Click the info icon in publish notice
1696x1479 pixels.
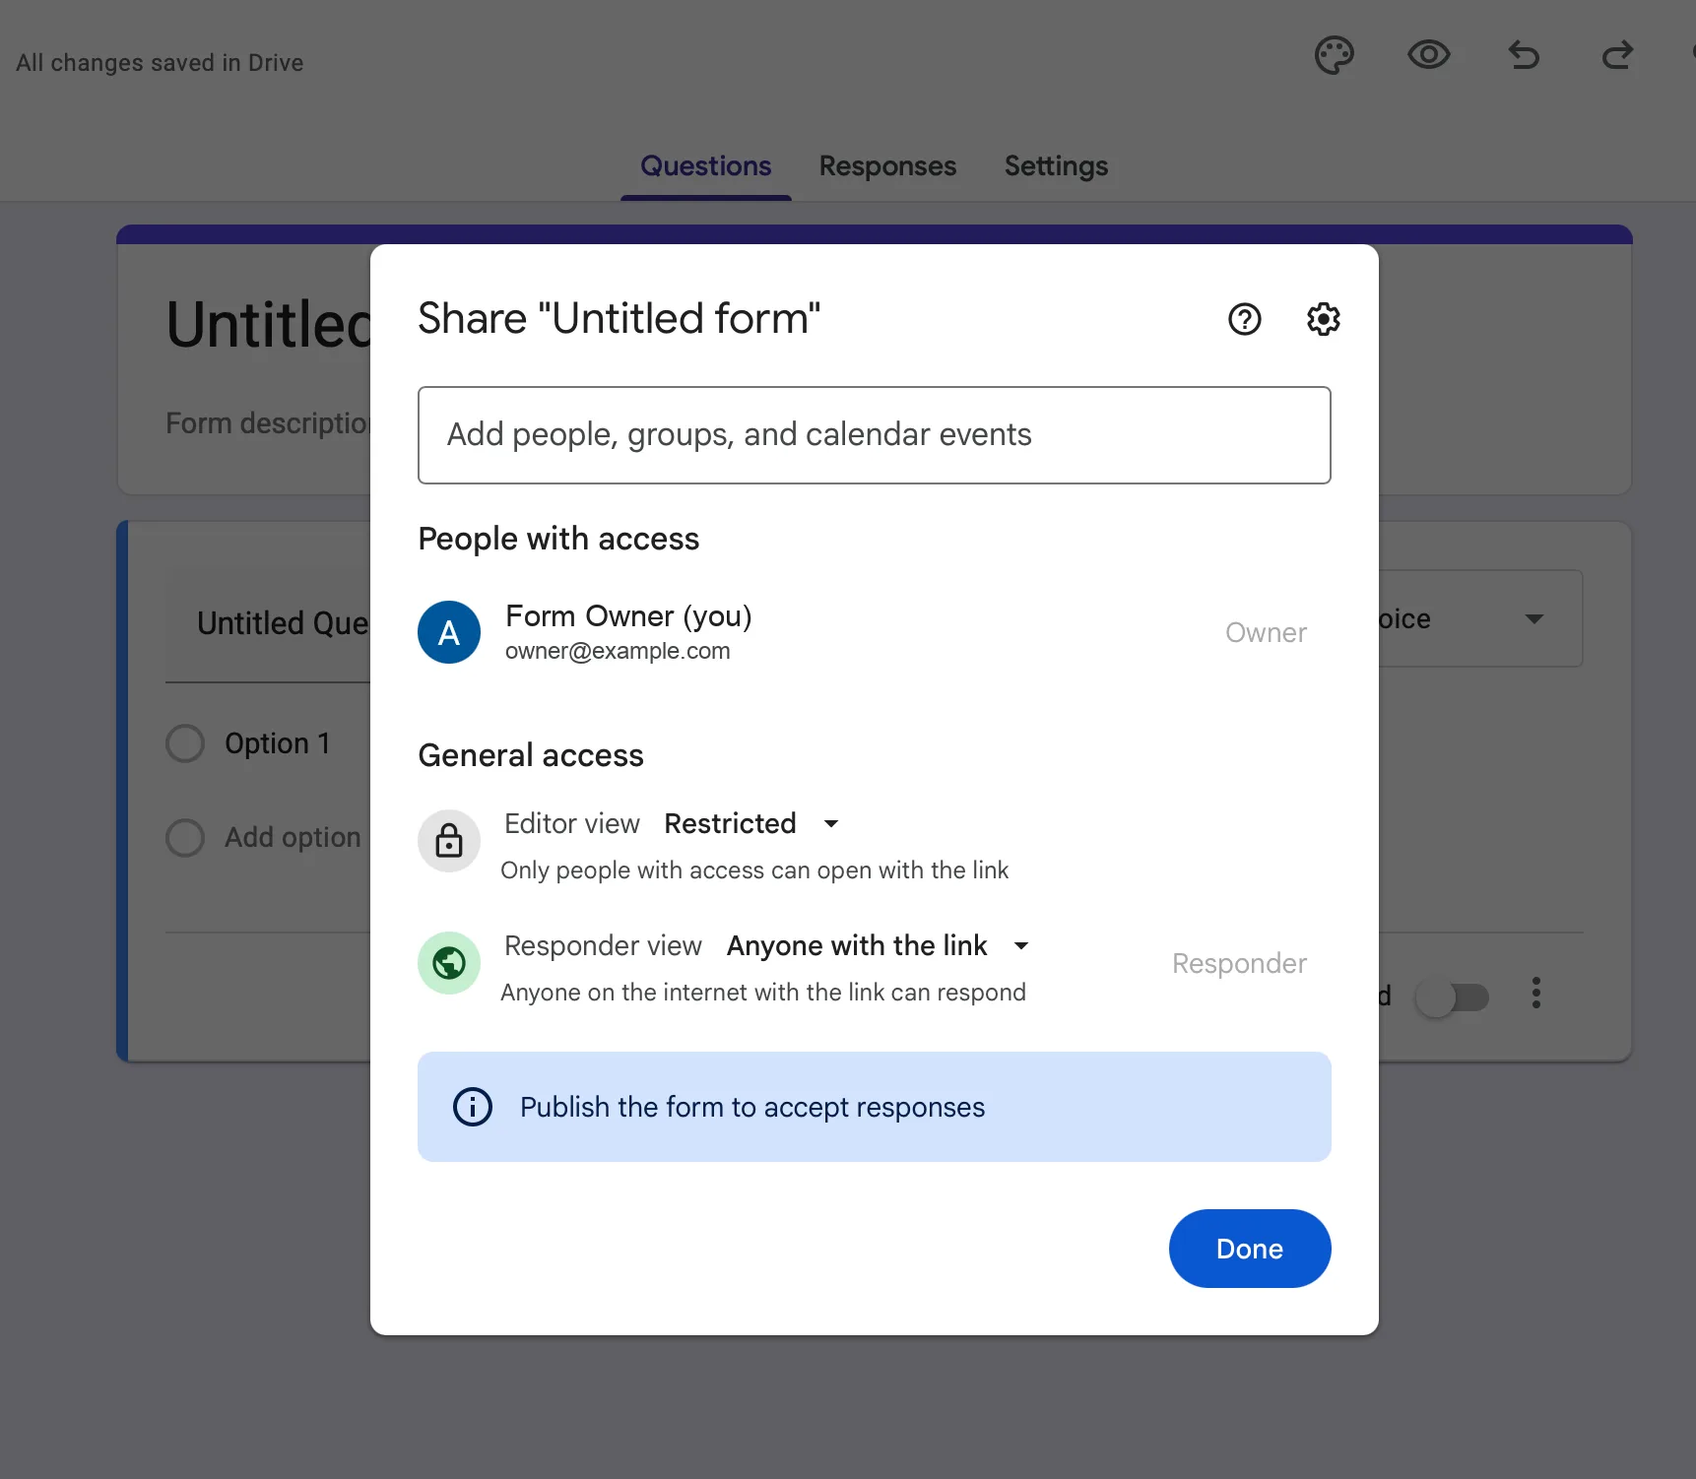(473, 1107)
